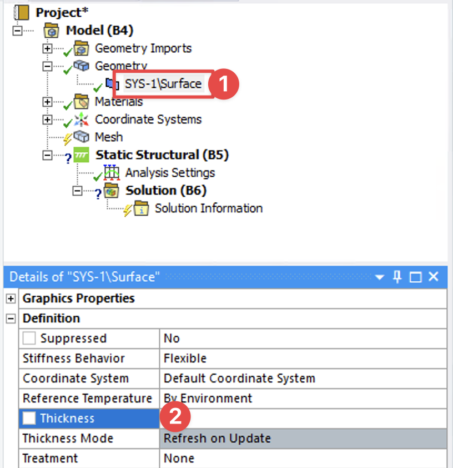Click the Coordinate Systems triad icon

[82, 120]
